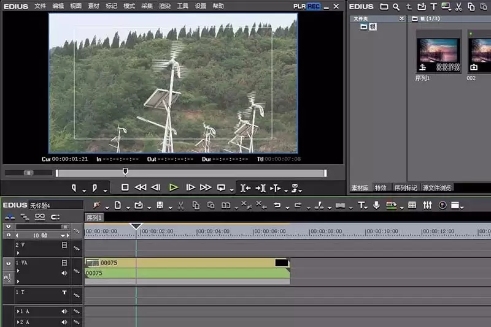Switch to the 序列标记 tab
The height and width of the screenshot is (327, 491).
coord(406,188)
